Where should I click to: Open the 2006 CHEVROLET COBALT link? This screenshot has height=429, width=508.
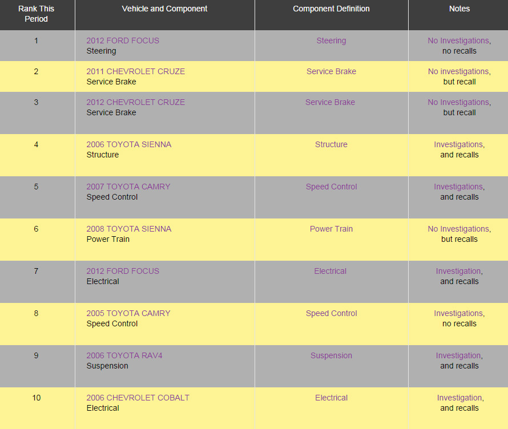138,398
